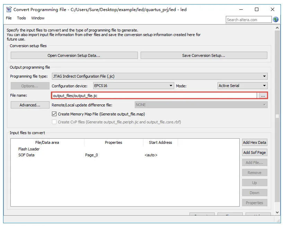
Task: Click Save Conversion Setup button
Action: (204, 55)
